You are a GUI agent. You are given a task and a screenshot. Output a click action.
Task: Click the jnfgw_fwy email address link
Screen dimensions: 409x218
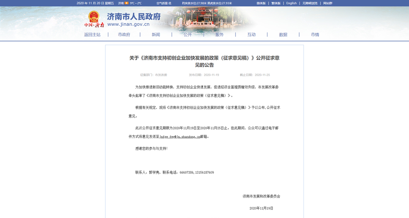click(x=180, y=136)
